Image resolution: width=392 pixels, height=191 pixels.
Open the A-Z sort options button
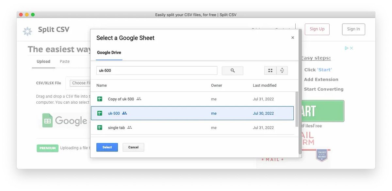pyautogui.click(x=282, y=70)
